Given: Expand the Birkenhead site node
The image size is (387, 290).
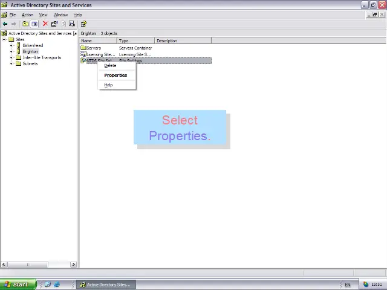Looking at the screenshot, I should (x=11, y=45).
